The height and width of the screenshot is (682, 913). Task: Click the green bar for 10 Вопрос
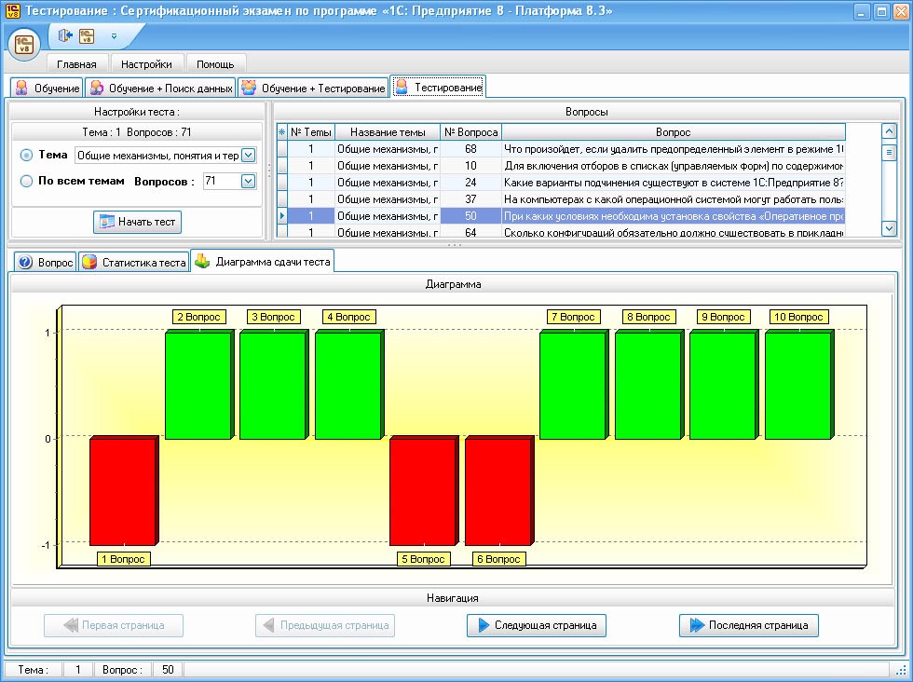pos(799,385)
